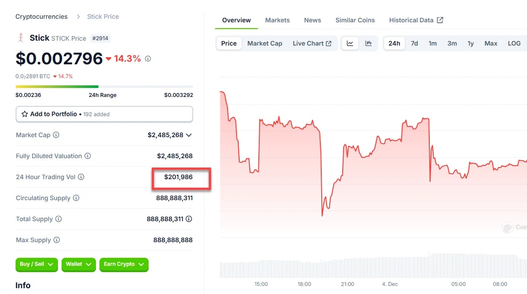527x294 pixels.
Task: Toggle LOG scale on chart
Action: click(x=514, y=43)
